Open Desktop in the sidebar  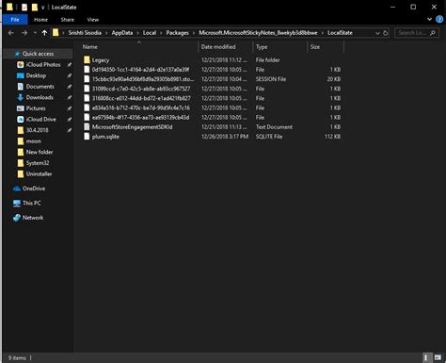36,75
